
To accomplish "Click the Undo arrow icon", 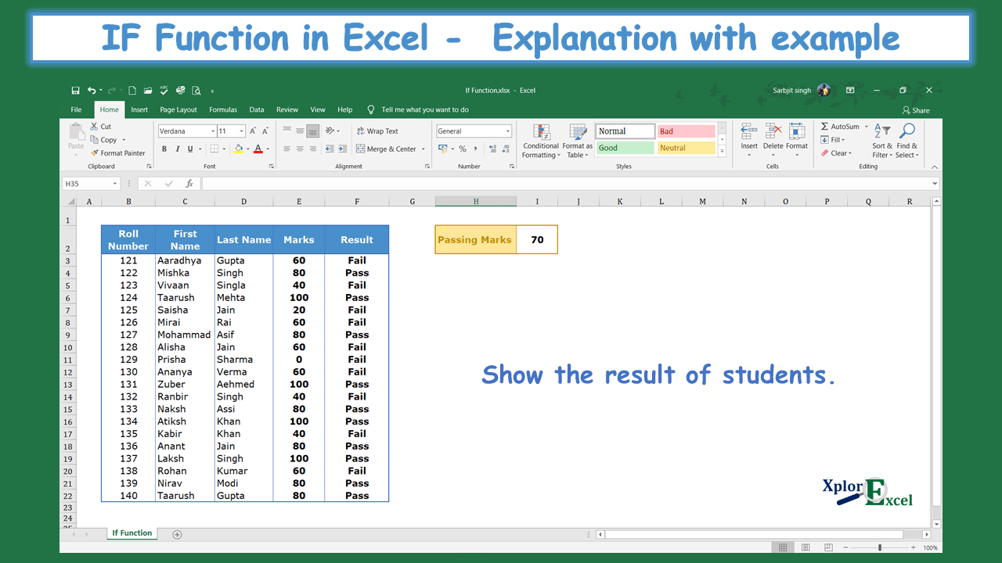I will [92, 91].
